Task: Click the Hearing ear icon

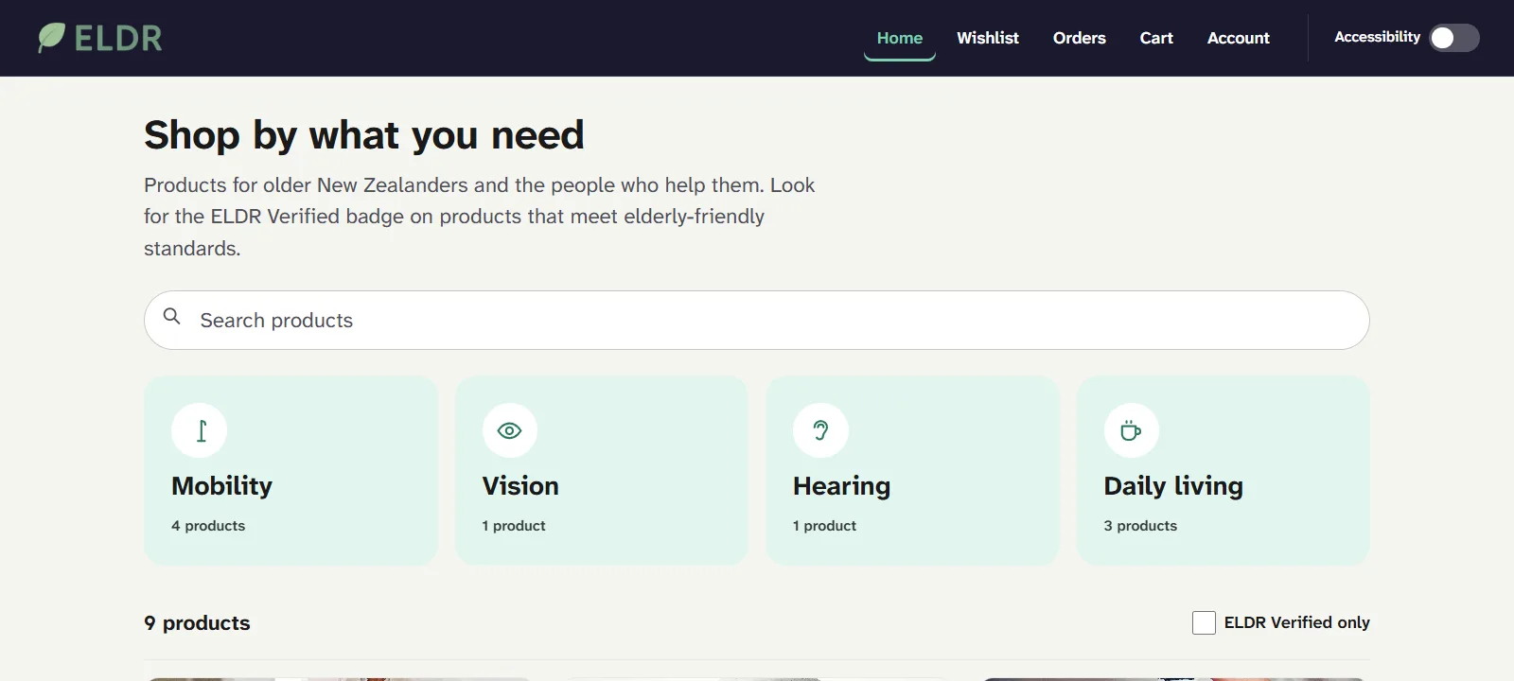Action: tap(821, 430)
